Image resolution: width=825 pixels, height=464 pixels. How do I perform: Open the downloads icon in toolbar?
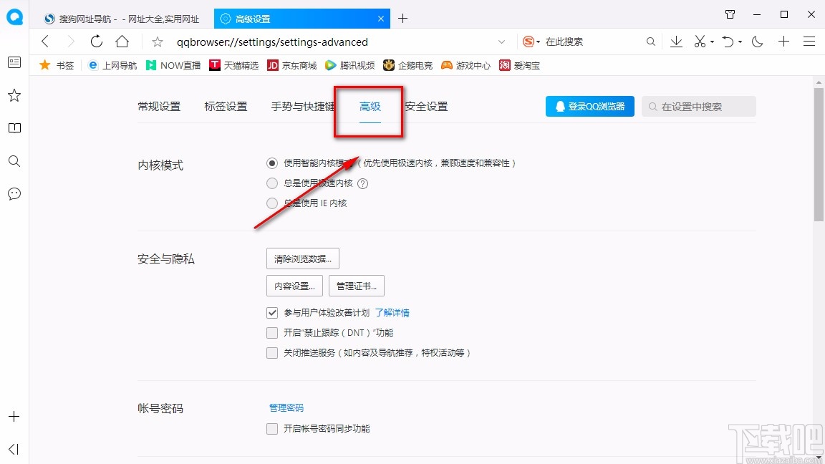[x=676, y=42]
